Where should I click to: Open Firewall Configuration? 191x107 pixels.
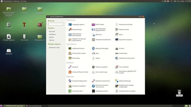tap(78, 81)
